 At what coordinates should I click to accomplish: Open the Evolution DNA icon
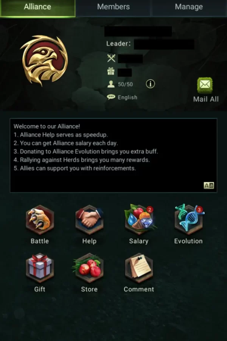188,219
